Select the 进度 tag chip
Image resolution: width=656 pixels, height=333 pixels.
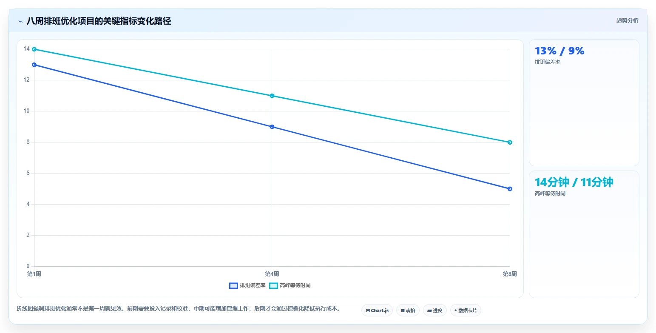click(x=435, y=310)
